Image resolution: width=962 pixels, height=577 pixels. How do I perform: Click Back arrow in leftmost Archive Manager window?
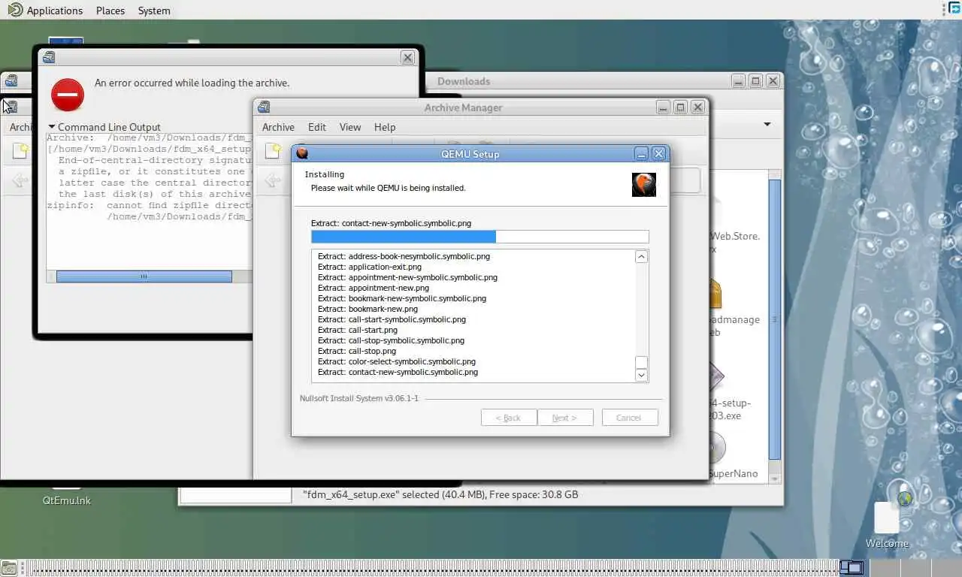click(20, 180)
